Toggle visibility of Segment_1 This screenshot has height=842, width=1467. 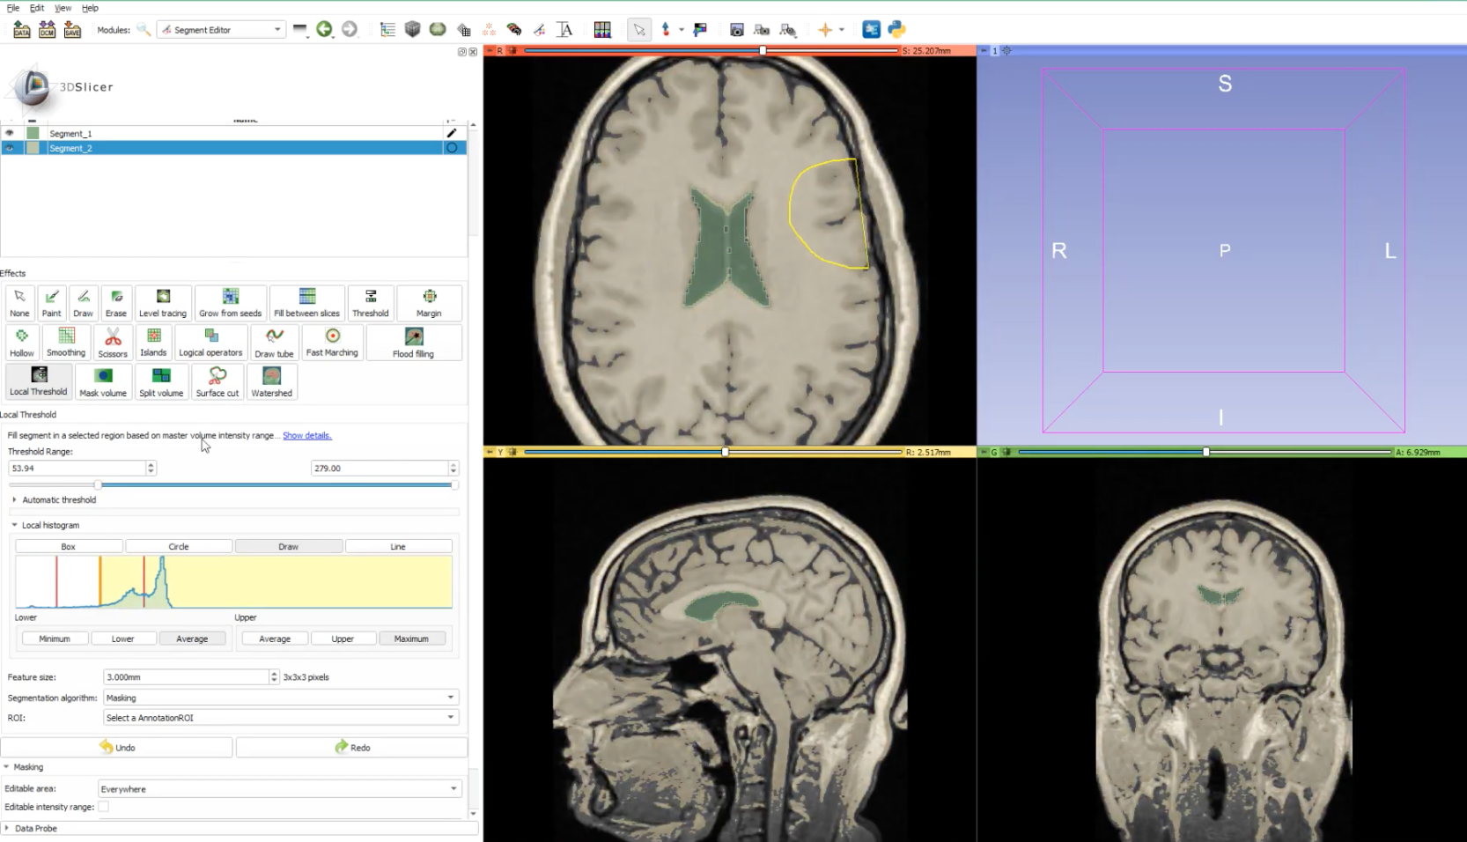pos(10,133)
